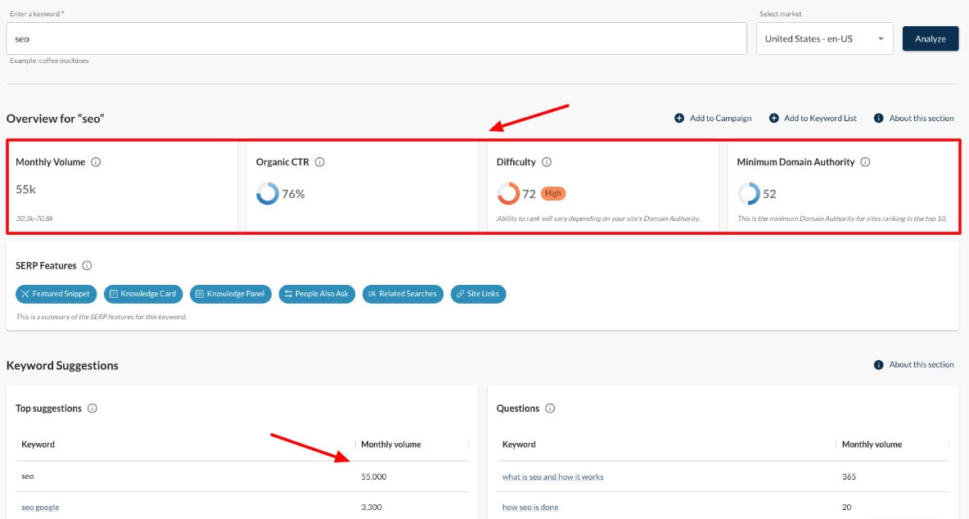
Task: Select the Featured Snippet tag
Action: point(56,294)
